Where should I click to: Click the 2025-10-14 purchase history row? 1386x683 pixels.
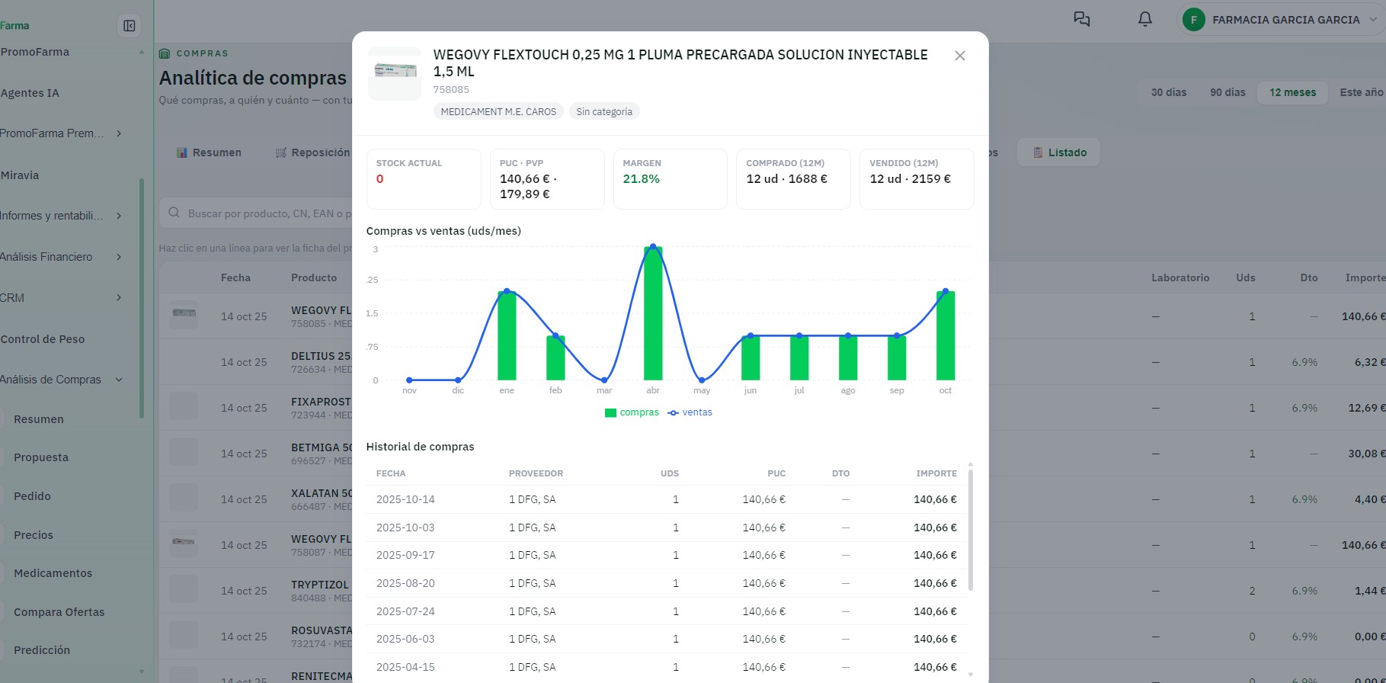point(666,499)
